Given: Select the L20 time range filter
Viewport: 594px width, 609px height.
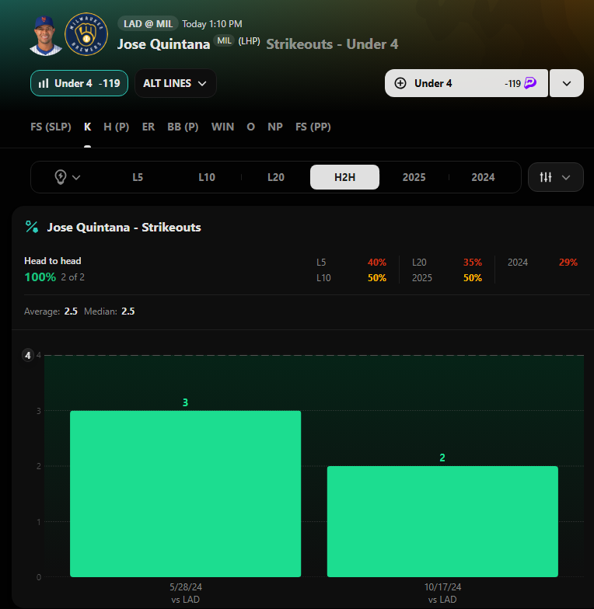Looking at the screenshot, I should (276, 177).
